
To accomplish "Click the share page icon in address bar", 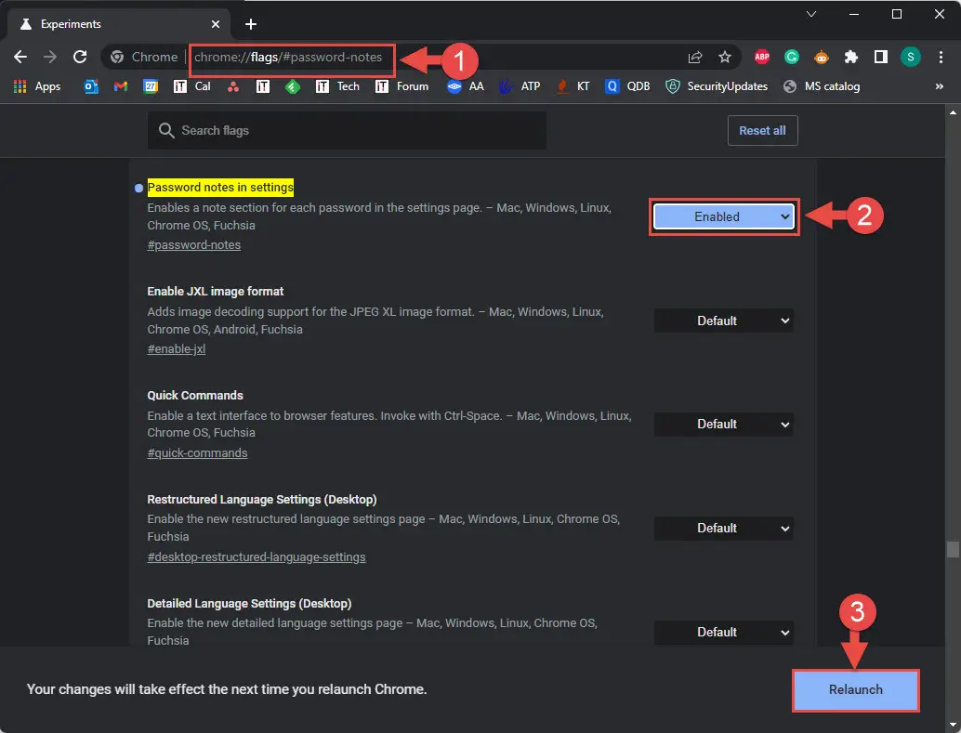I will [695, 57].
